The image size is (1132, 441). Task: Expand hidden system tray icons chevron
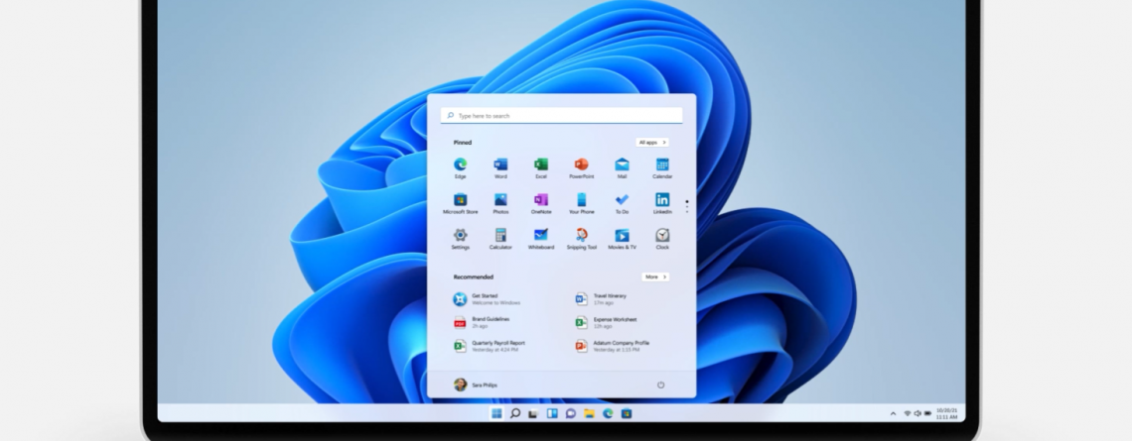(x=893, y=413)
